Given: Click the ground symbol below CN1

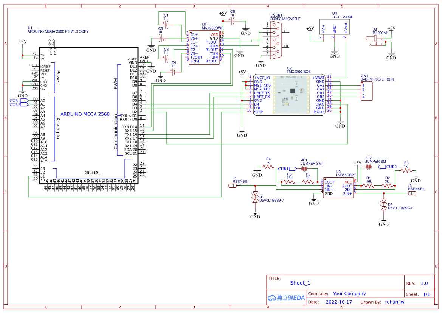Looking at the screenshot, I should pyautogui.click(x=340, y=121).
